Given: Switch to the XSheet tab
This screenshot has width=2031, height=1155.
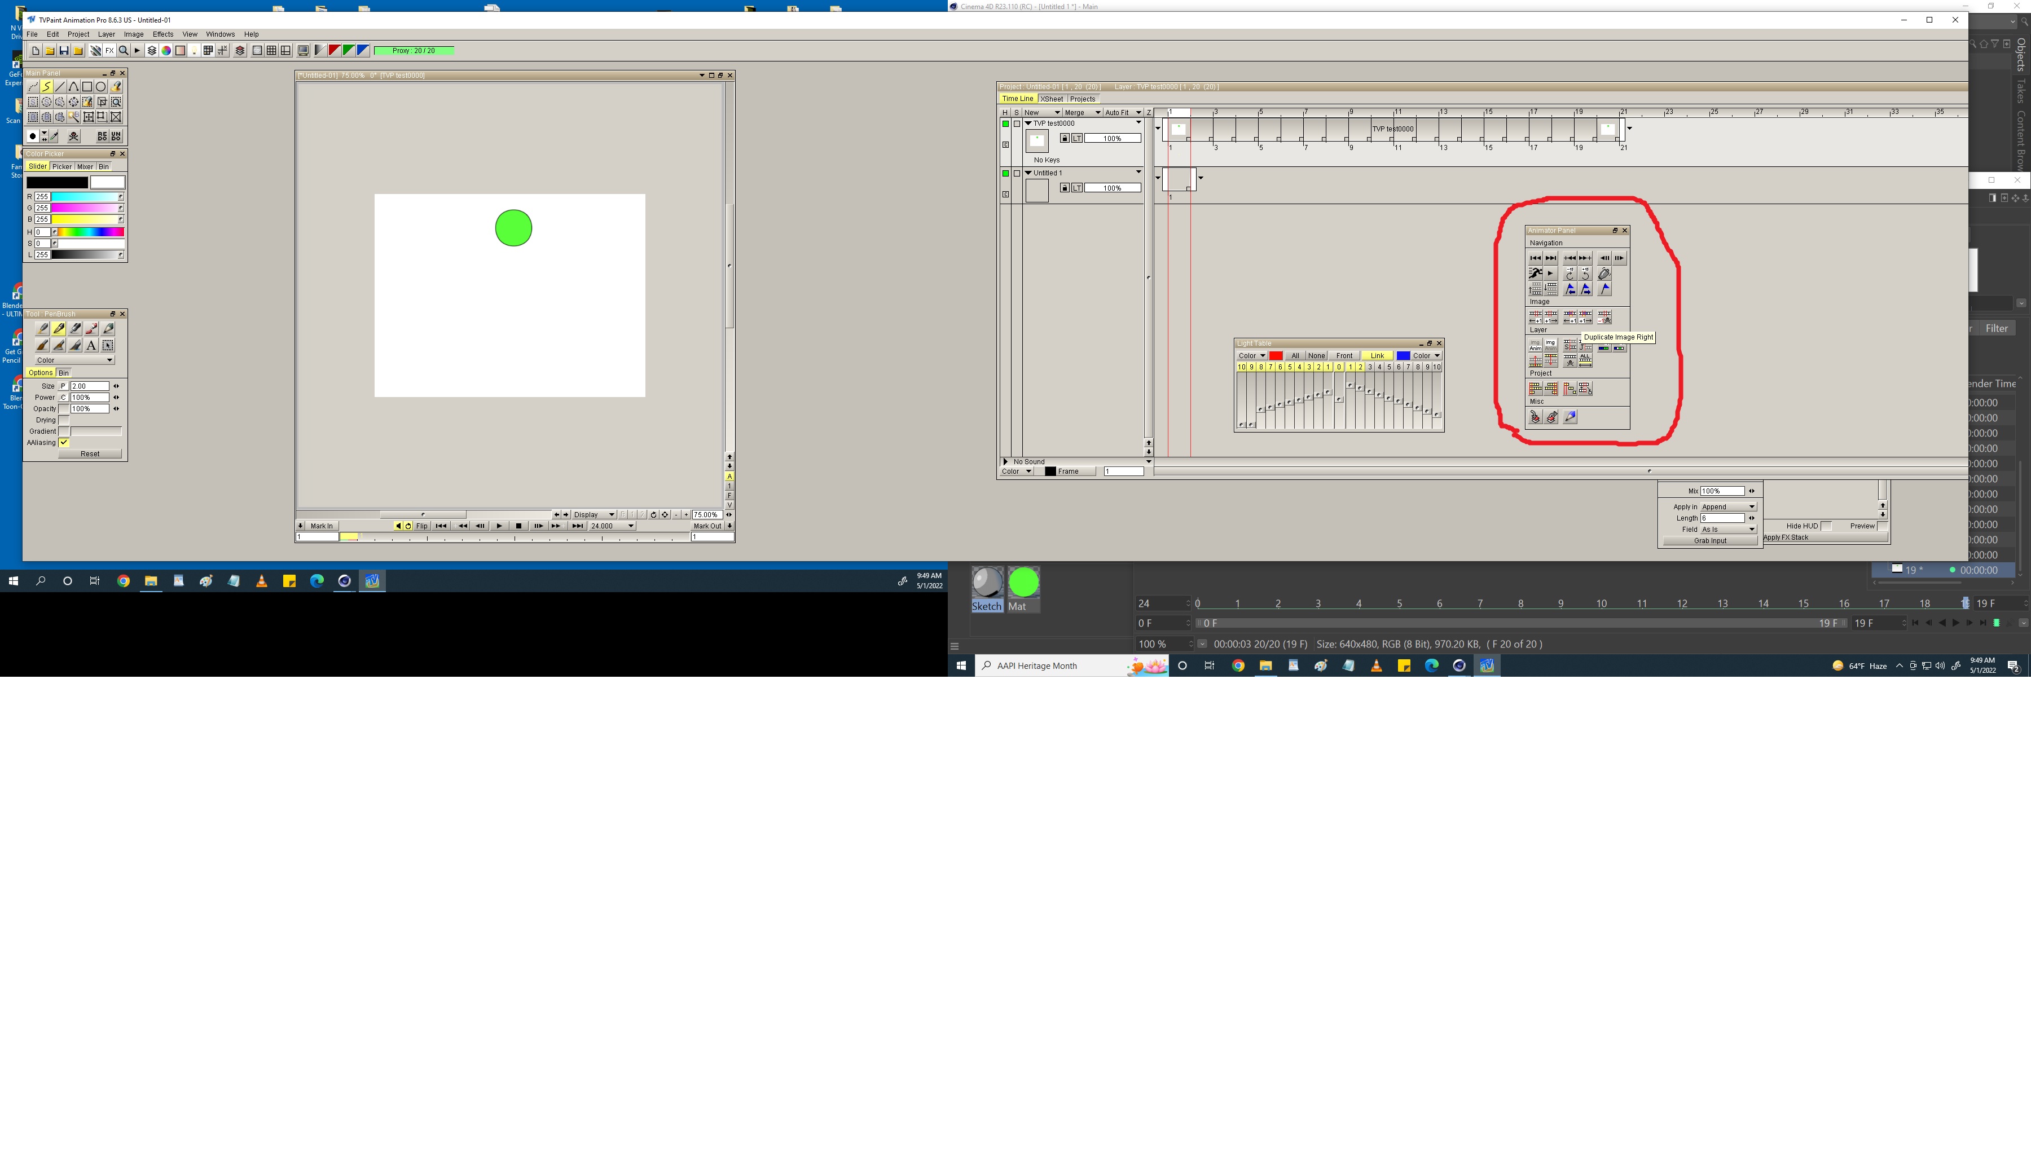Looking at the screenshot, I should [1052, 99].
